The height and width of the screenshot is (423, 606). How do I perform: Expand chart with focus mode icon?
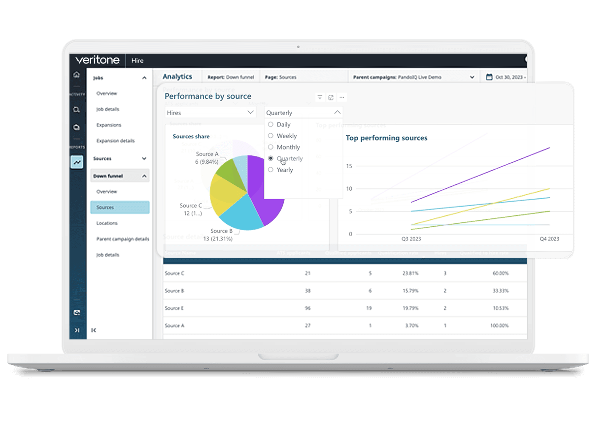(331, 97)
